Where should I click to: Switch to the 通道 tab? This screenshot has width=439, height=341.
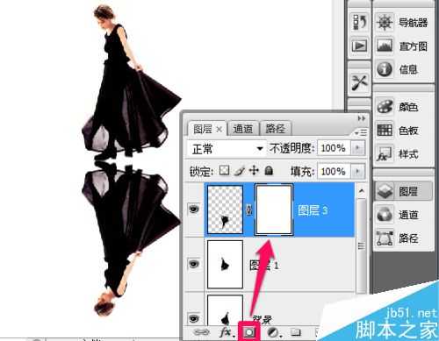tap(243, 129)
